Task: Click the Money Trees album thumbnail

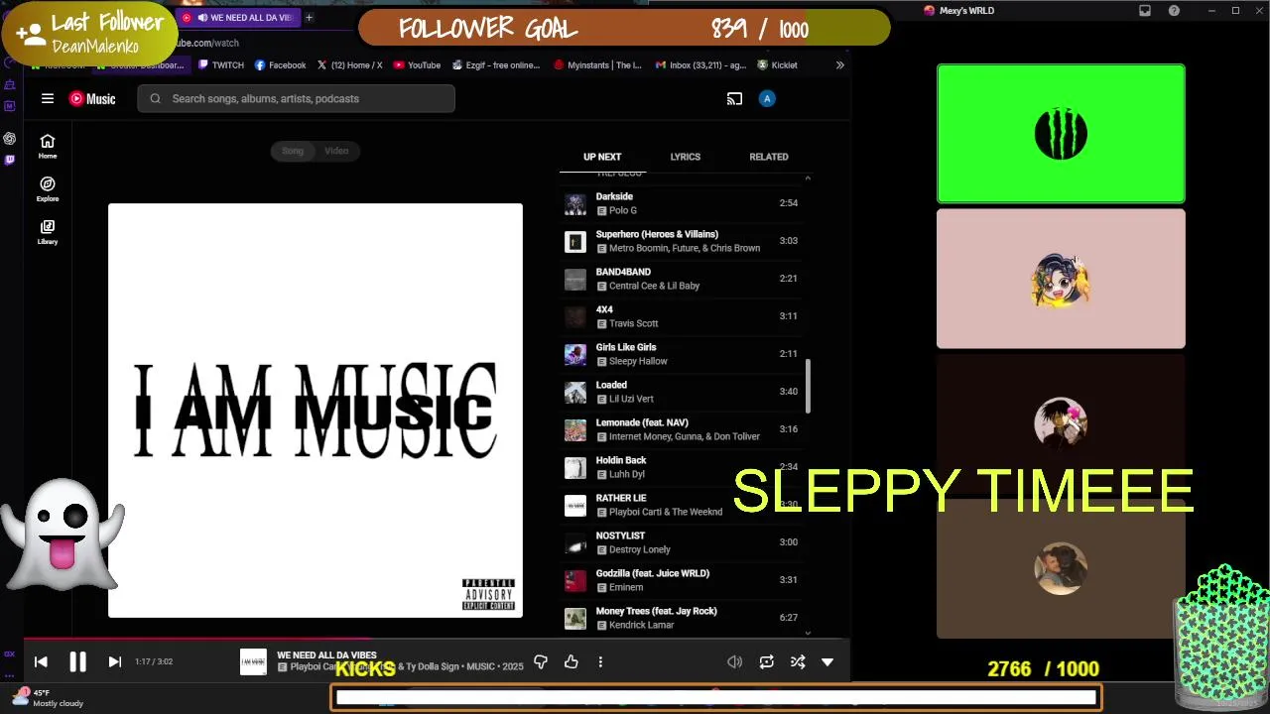Action: (x=575, y=619)
